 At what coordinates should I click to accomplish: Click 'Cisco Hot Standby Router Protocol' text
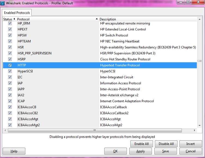click(x=125, y=59)
